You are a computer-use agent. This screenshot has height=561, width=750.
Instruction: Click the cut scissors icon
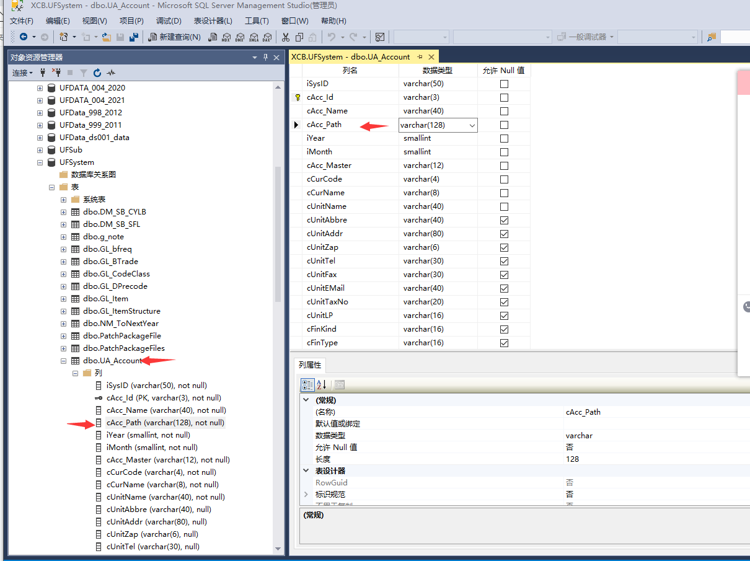(286, 37)
